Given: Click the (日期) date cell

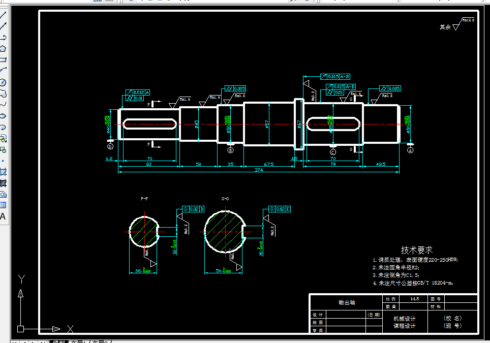Looking at the screenshot, I should 374,315.
